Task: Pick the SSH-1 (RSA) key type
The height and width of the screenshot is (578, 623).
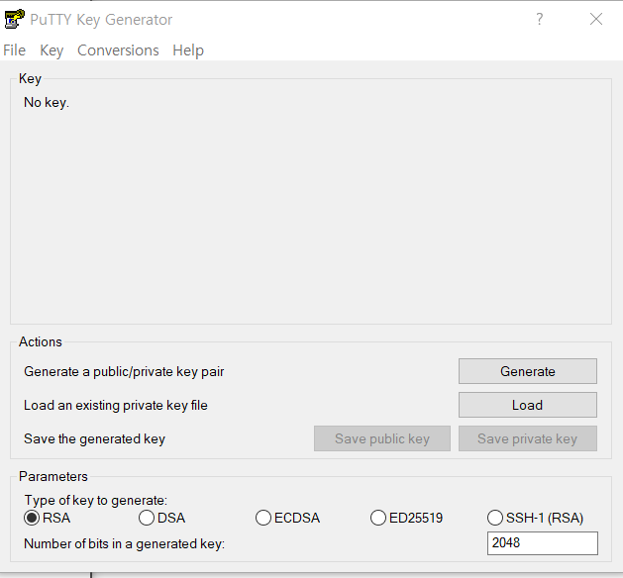Action: (x=535, y=518)
